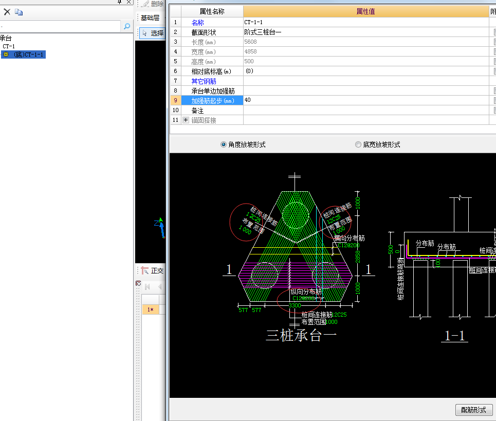This screenshot has width=496, height=421.
Task: Edit the 名称 value CT-1-1
Action: pos(366,22)
